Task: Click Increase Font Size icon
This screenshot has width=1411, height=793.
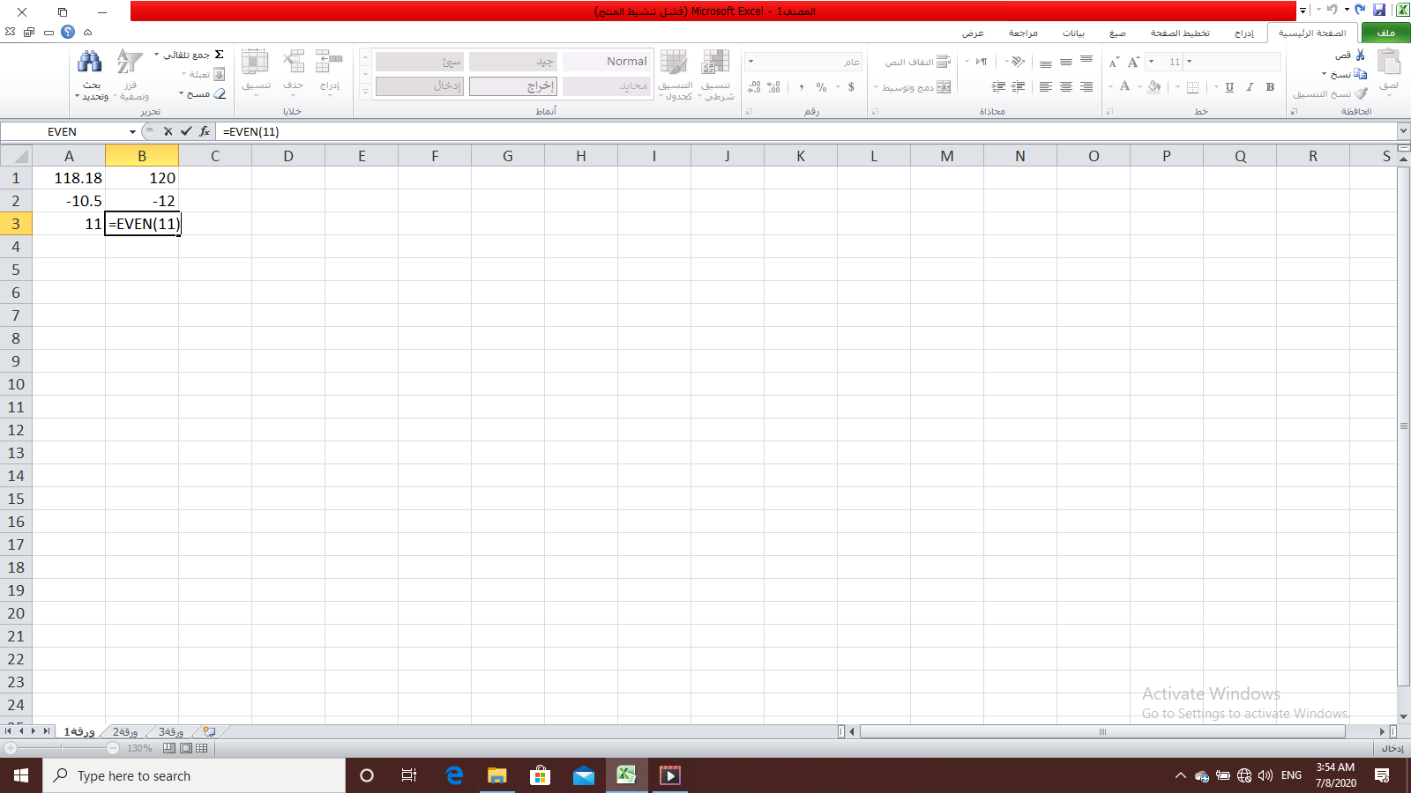Action: 1133,62
